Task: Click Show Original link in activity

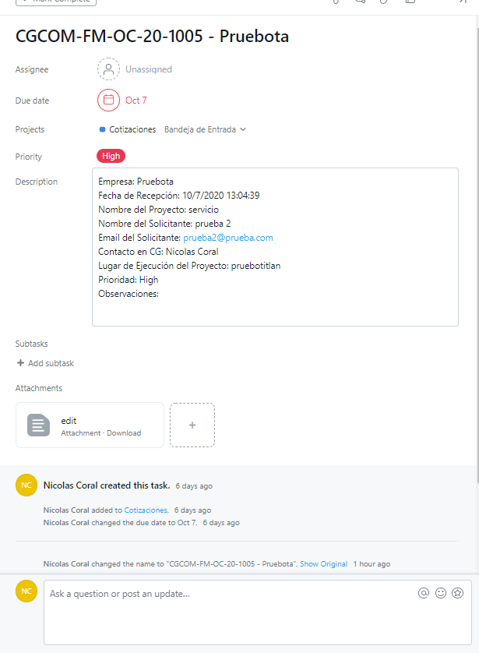Action: [x=323, y=563]
